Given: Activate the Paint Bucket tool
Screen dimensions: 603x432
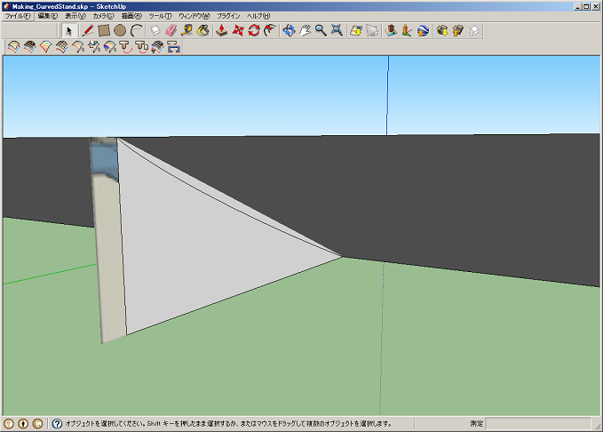Looking at the screenshot, I should coord(203,30).
